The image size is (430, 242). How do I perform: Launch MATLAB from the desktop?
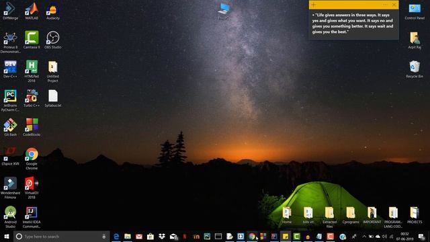tap(32, 11)
